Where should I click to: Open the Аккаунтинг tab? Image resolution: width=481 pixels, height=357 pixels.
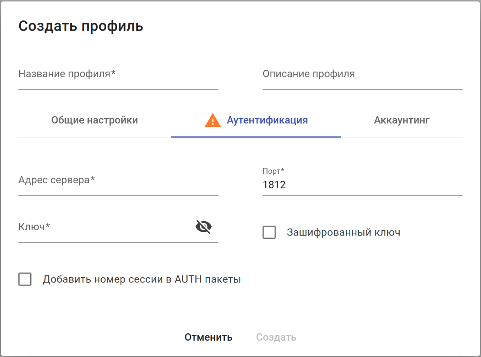coord(401,121)
